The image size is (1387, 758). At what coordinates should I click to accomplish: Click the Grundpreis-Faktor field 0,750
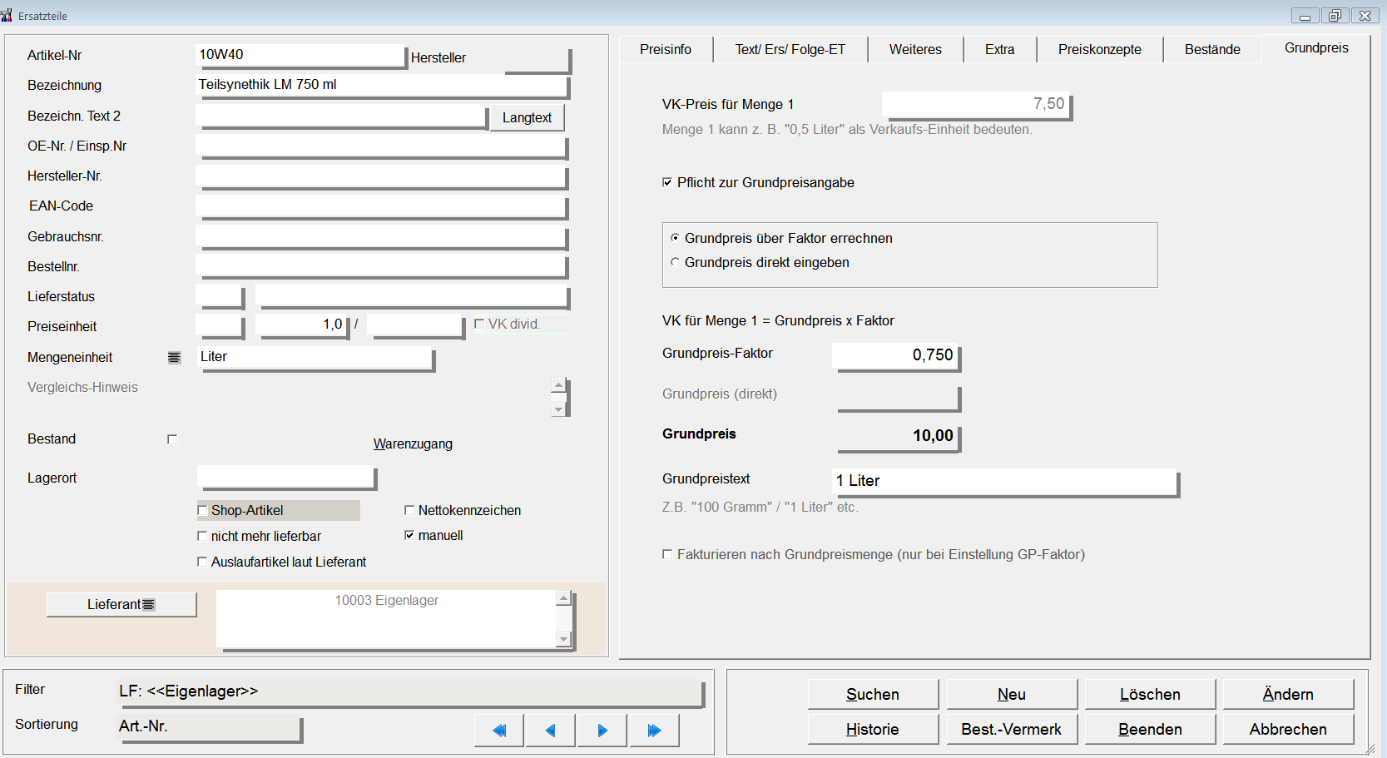(x=897, y=356)
